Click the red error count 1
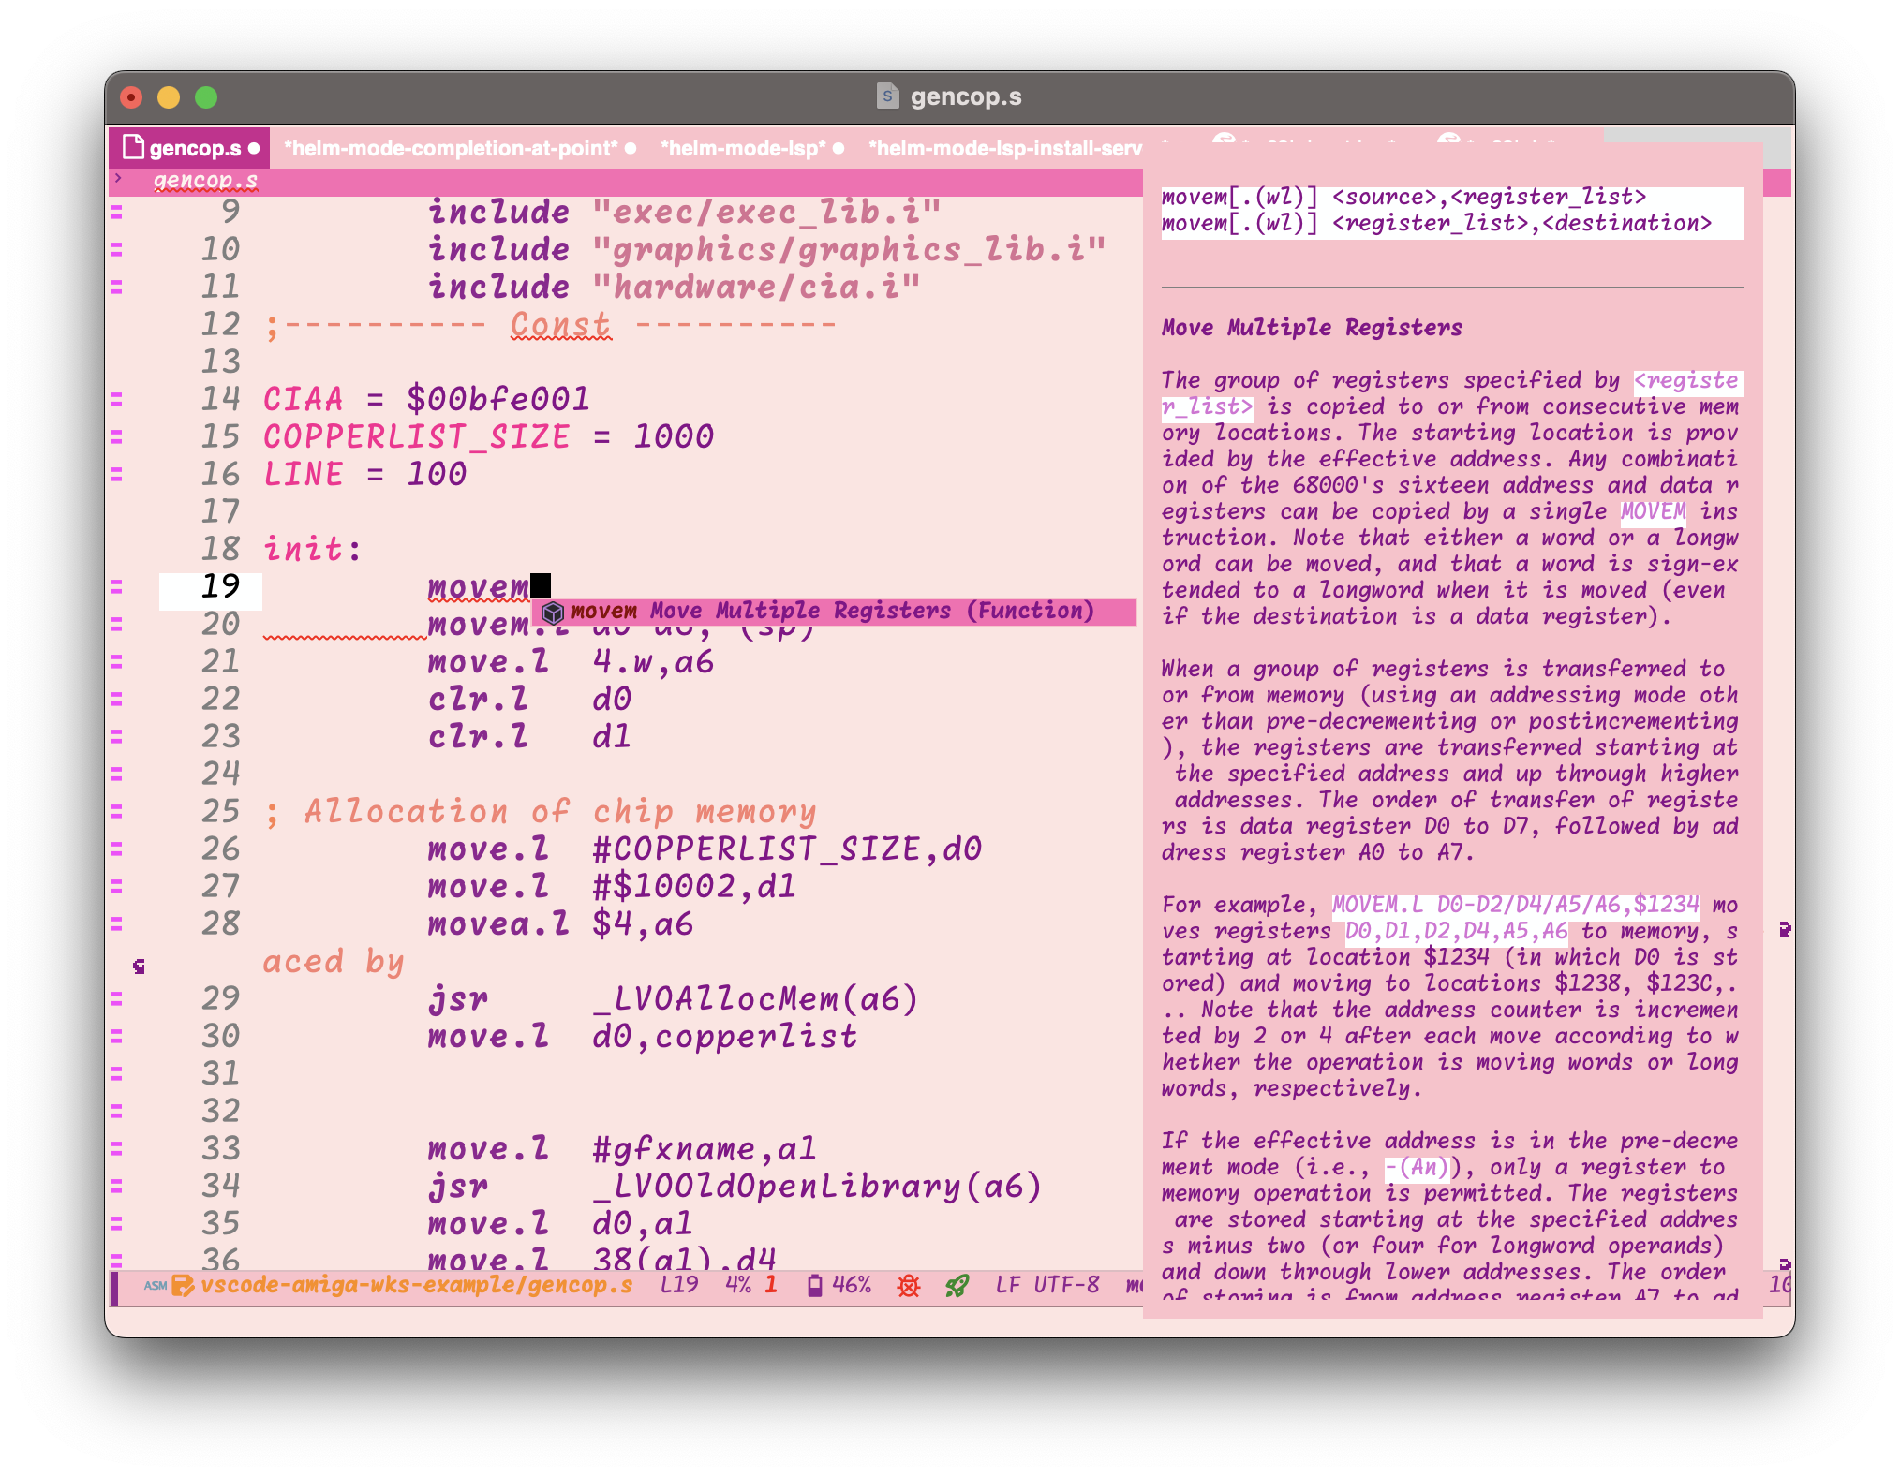The image size is (1900, 1476). [x=771, y=1285]
